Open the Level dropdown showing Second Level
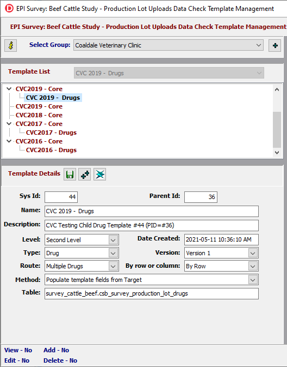Image resolution: width=287 pixels, height=367 pixels. point(82,240)
